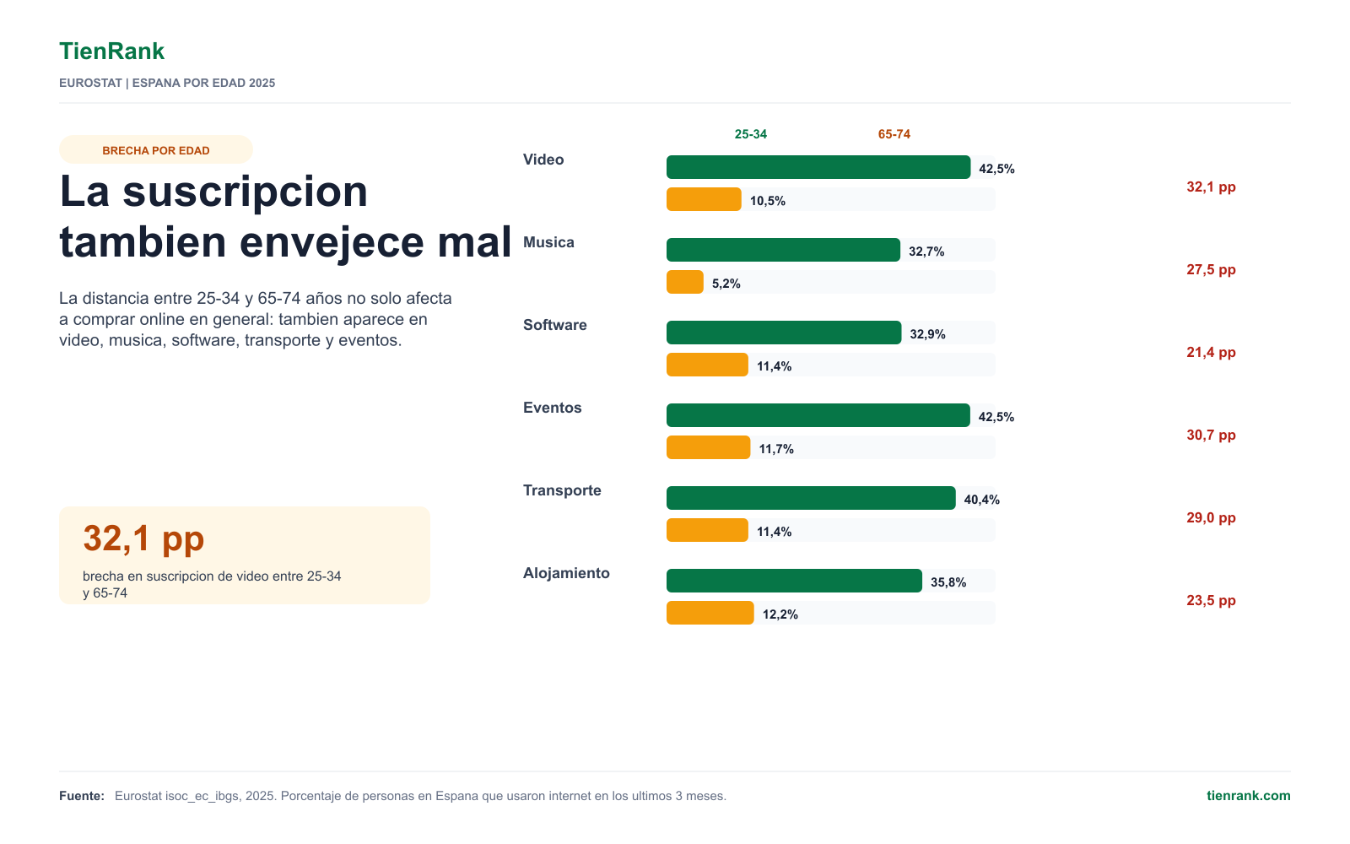The height and width of the screenshot is (844, 1350).
Task: Click the green Transporte bar 40,4%
Action: click(x=811, y=498)
